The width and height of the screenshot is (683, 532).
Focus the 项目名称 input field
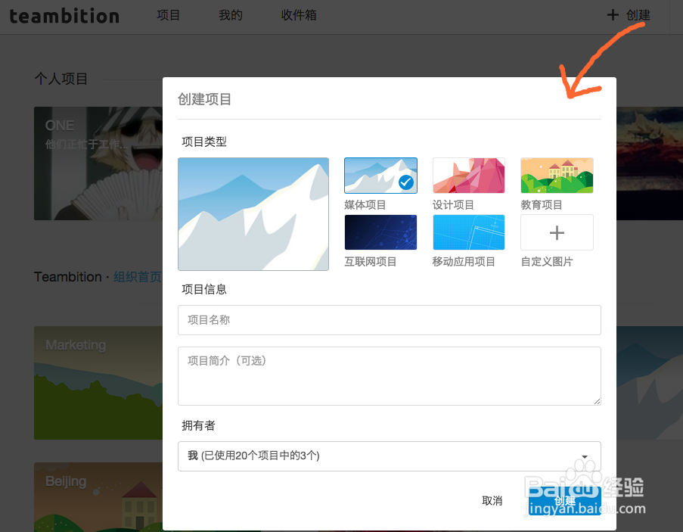tap(389, 320)
